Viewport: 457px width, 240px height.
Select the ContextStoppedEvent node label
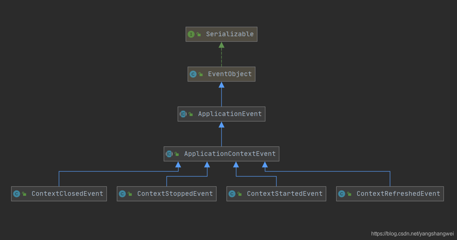click(x=175, y=194)
